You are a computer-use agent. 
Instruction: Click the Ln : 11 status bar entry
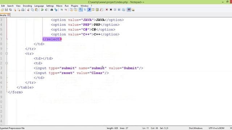pyautogui.click(x=146, y=128)
